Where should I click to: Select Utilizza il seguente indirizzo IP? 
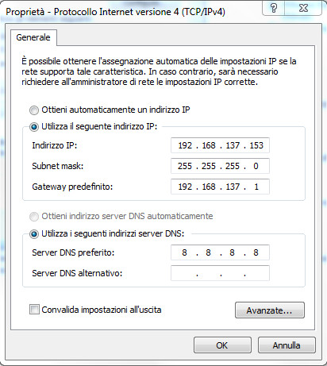click(x=34, y=127)
